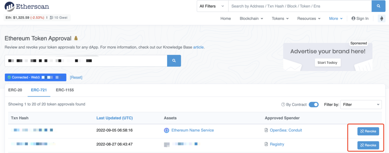This screenshot has width=389, height=153.
Task: Switch to the ERC-20 tab
Action: coord(15,90)
